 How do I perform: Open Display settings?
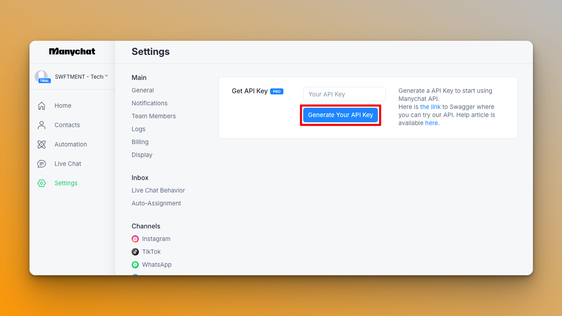pos(142,155)
